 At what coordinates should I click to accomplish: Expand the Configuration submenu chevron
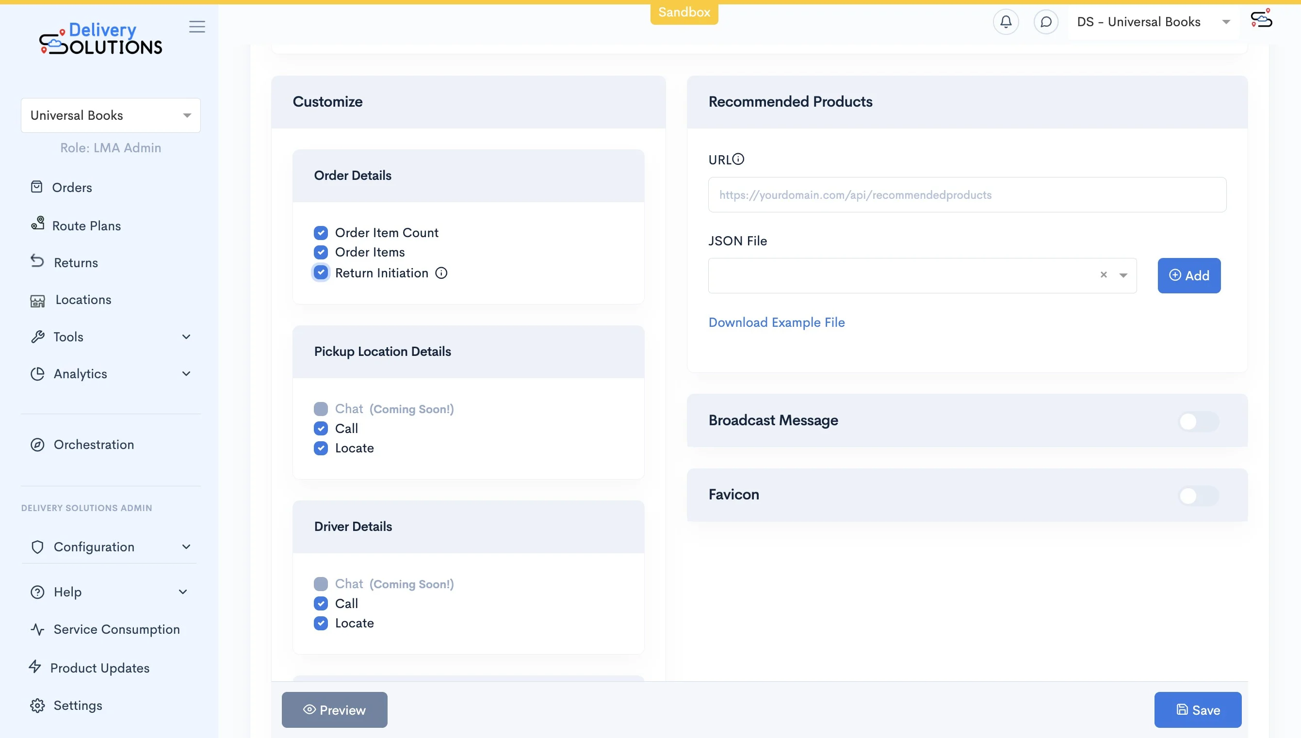click(x=186, y=547)
